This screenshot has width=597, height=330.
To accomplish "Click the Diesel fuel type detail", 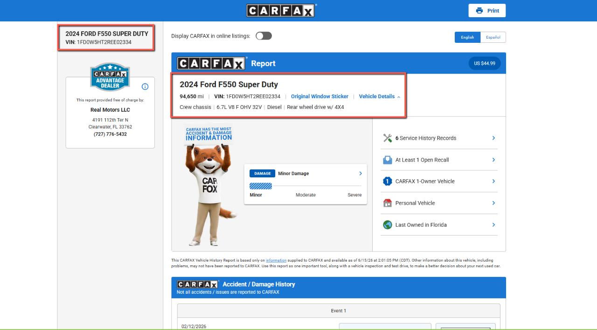I will point(274,107).
